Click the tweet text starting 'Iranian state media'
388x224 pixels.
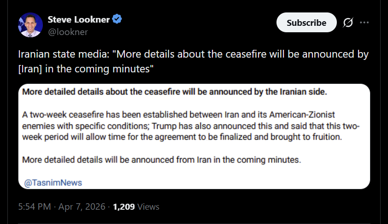(193, 55)
